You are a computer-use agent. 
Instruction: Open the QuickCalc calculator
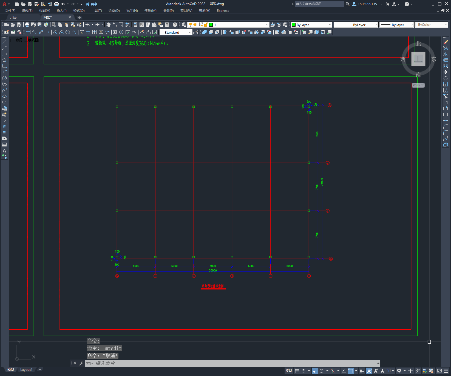(167, 25)
